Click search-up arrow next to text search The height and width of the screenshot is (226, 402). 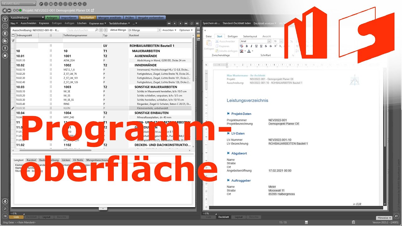[x=106, y=30]
